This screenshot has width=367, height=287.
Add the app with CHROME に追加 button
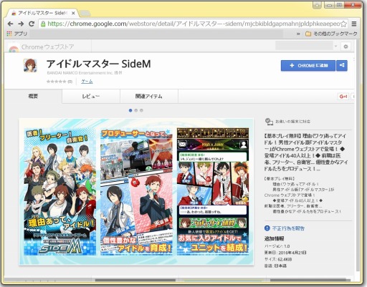[x=308, y=65]
